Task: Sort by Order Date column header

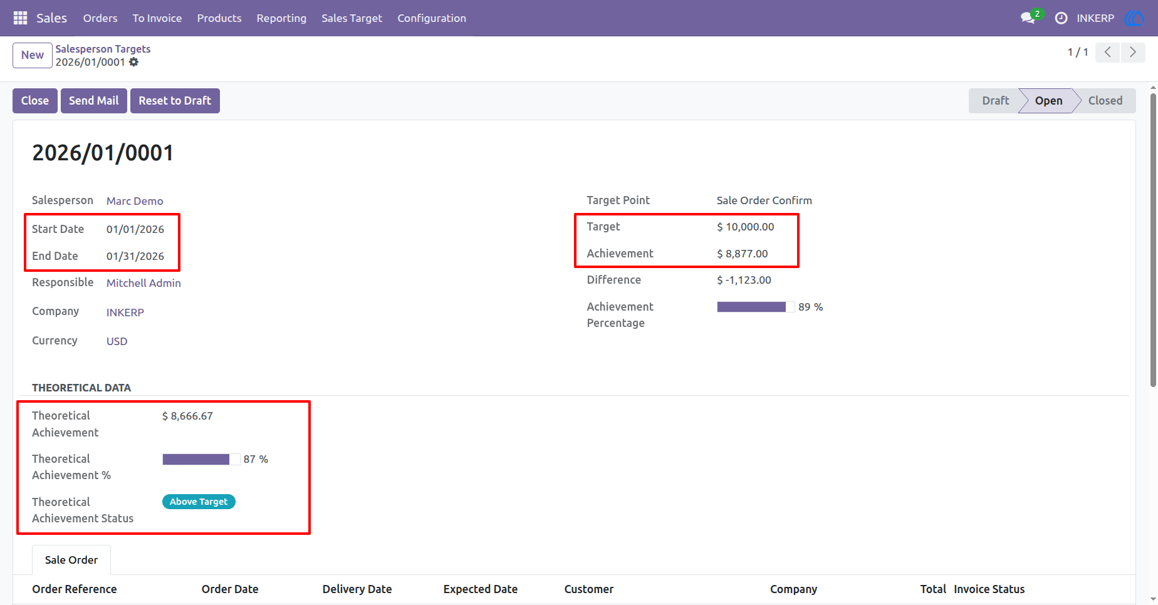Action: coord(230,589)
